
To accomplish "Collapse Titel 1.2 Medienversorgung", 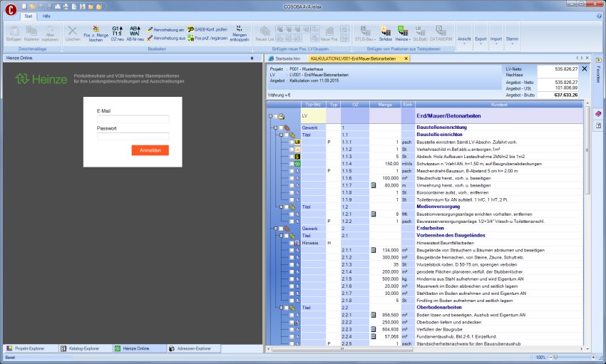I will point(281,207).
